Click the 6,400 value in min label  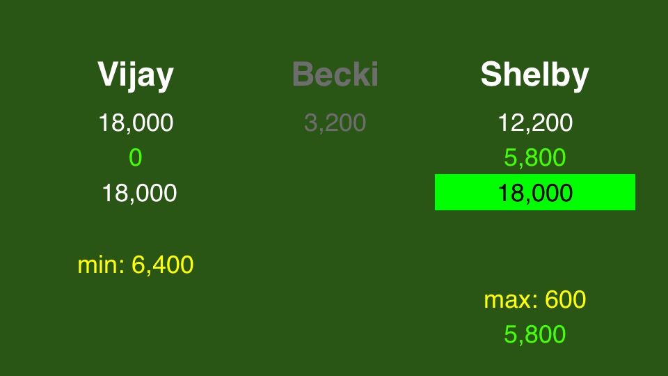162,265
